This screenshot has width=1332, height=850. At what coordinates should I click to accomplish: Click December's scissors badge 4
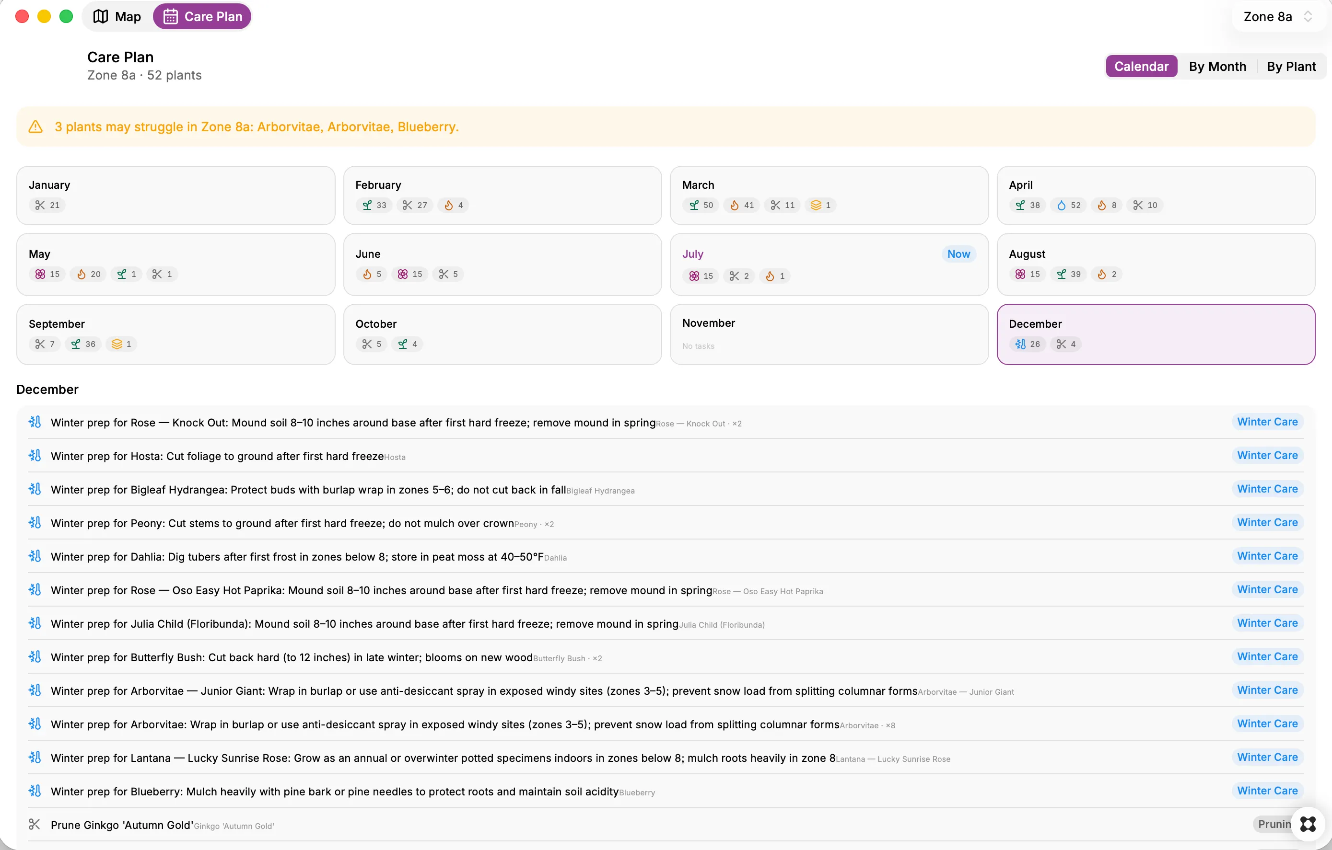coord(1066,344)
